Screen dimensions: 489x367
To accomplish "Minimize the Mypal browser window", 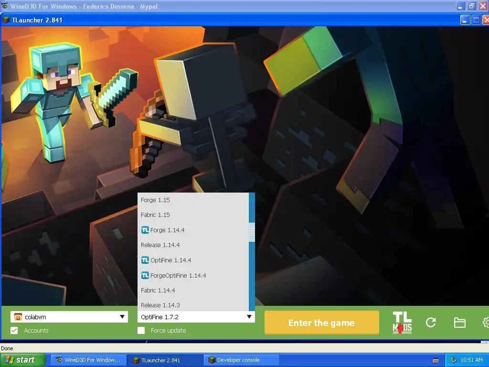I will [460, 6].
